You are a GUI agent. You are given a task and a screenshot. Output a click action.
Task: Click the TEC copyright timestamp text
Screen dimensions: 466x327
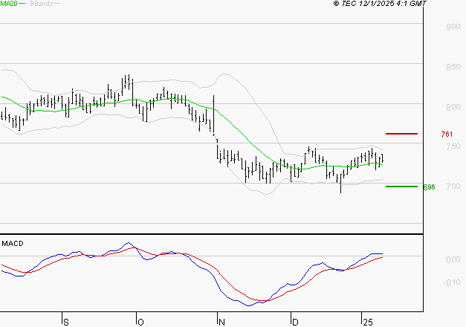click(380, 3)
